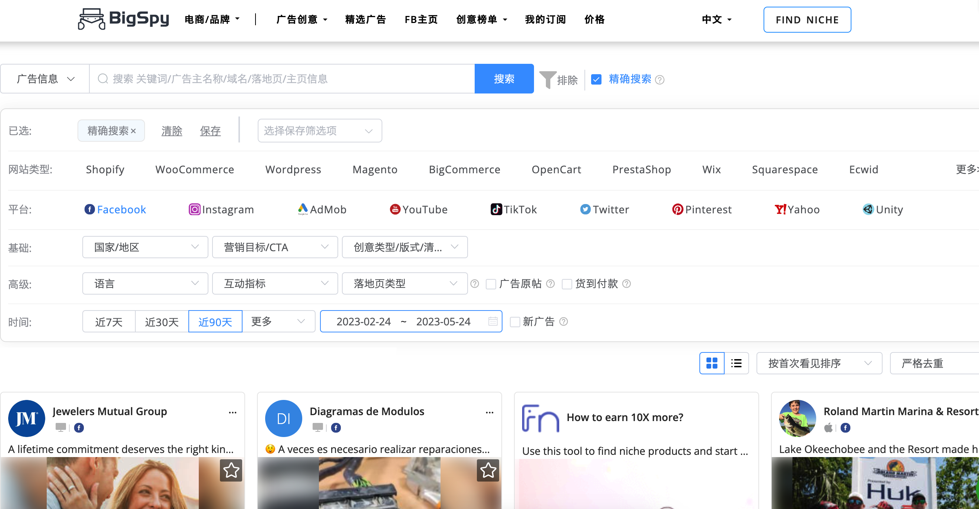Expand the 营销目标/CTA selector
The width and height of the screenshot is (979, 509).
275,247
